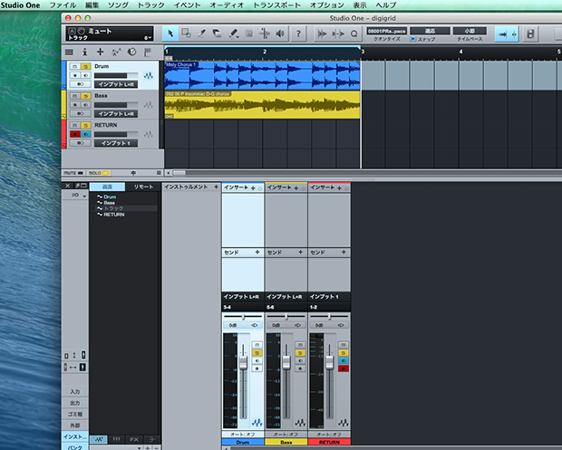Switch to the リモート tab in mixer
Screen dimensions: 562x450
coord(143,187)
